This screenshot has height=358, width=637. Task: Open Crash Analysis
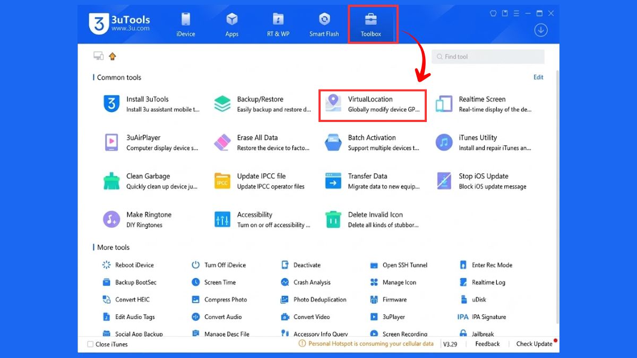coord(305,283)
